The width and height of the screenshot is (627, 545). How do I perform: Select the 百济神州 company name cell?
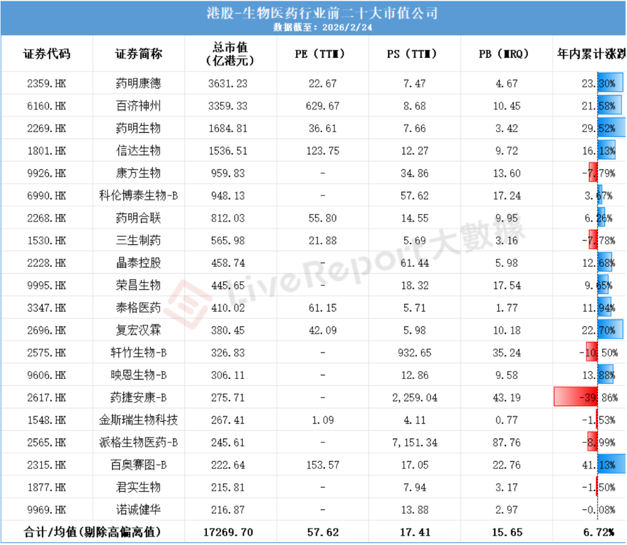(139, 106)
